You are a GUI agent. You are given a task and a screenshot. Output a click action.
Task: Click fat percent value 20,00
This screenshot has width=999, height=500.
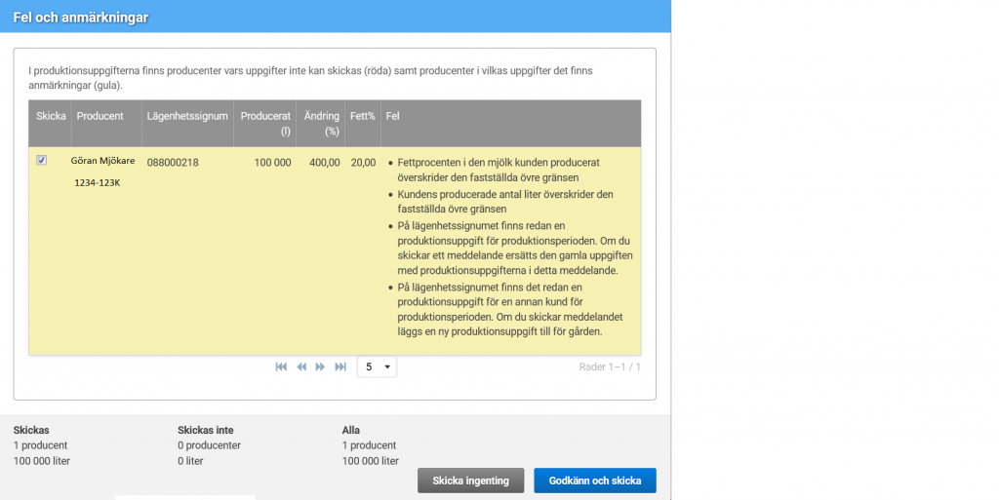[363, 163]
